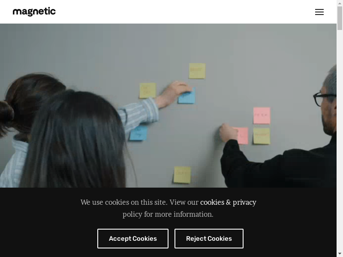Select the lowest yellow sticky note on the wall
This screenshot has height=257, width=343.
pos(182,175)
